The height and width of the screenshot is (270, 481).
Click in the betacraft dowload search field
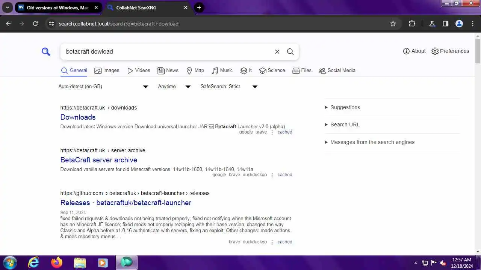(167, 52)
